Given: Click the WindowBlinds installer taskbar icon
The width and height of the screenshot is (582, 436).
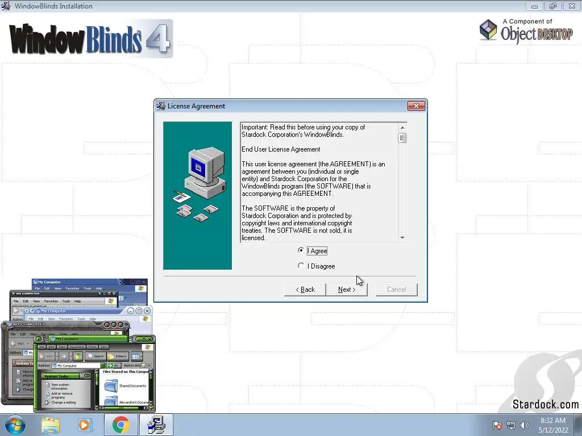Looking at the screenshot, I should (x=156, y=425).
